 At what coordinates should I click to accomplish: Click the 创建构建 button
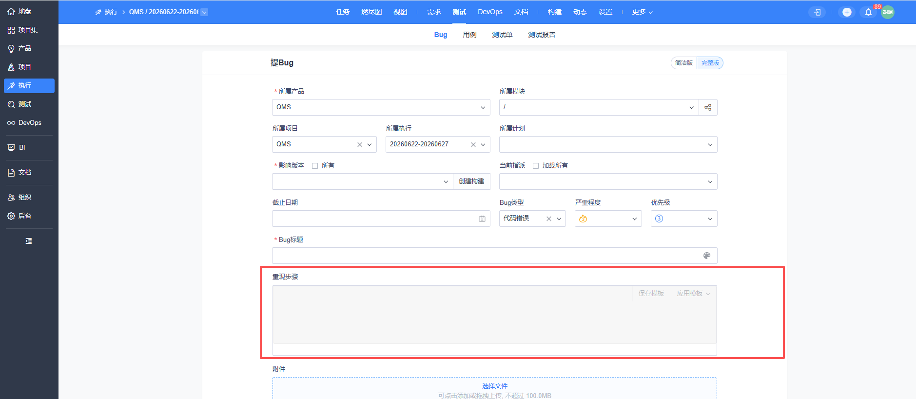(471, 181)
